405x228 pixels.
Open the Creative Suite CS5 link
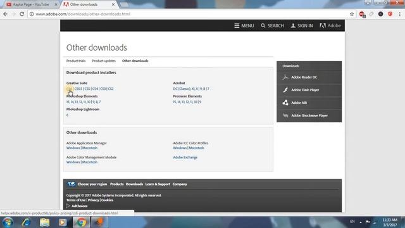point(87,89)
